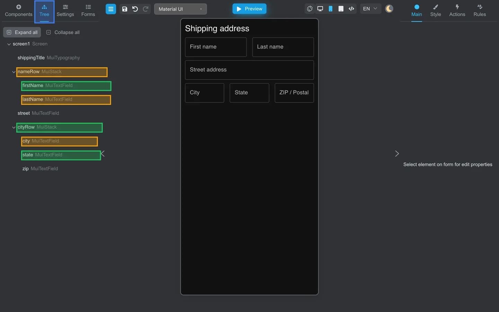Select firstName in the tree

tap(66, 86)
